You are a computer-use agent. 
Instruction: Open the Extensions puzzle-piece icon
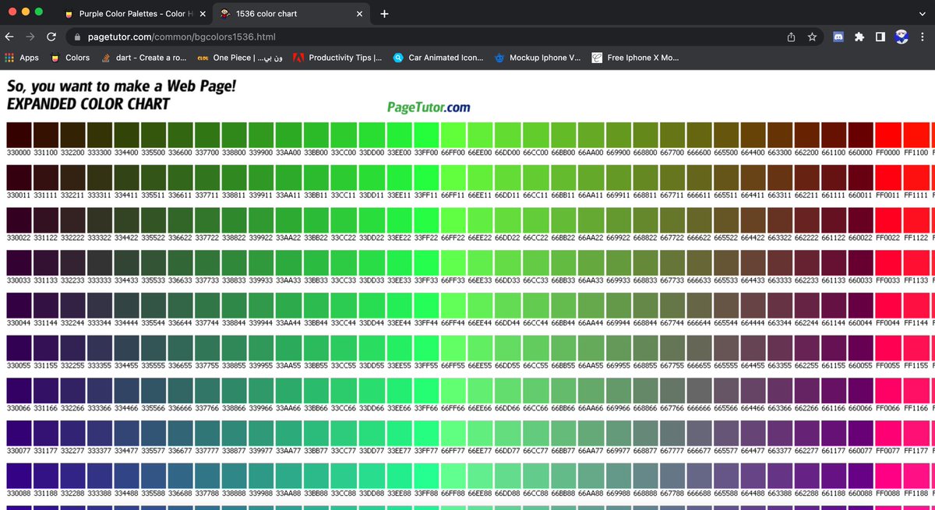coord(859,37)
